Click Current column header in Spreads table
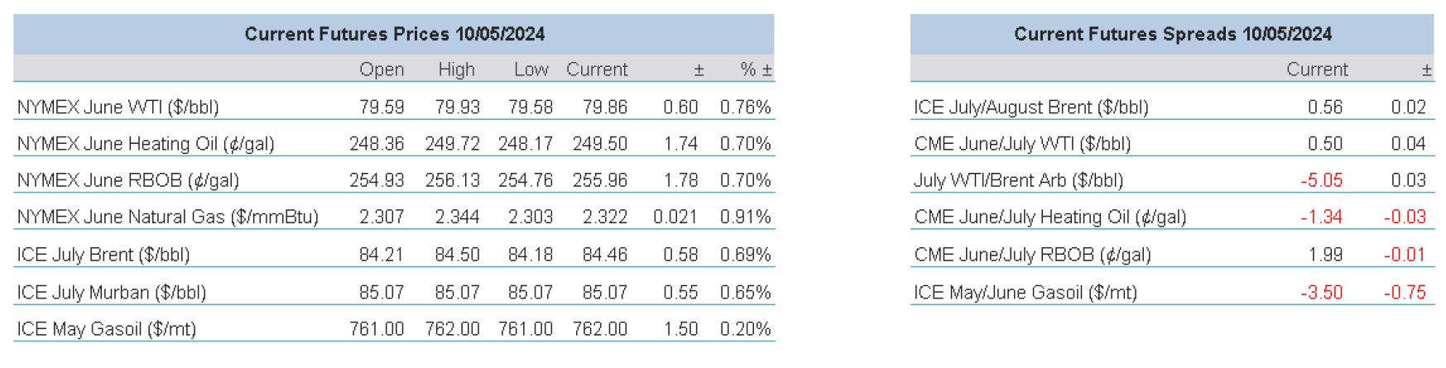This screenshot has height=368, width=1446. (1317, 69)
